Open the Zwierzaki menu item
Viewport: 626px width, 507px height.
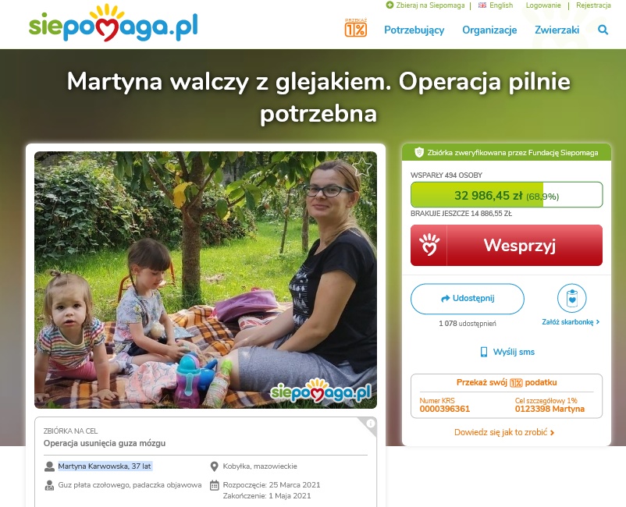[557, 30]
